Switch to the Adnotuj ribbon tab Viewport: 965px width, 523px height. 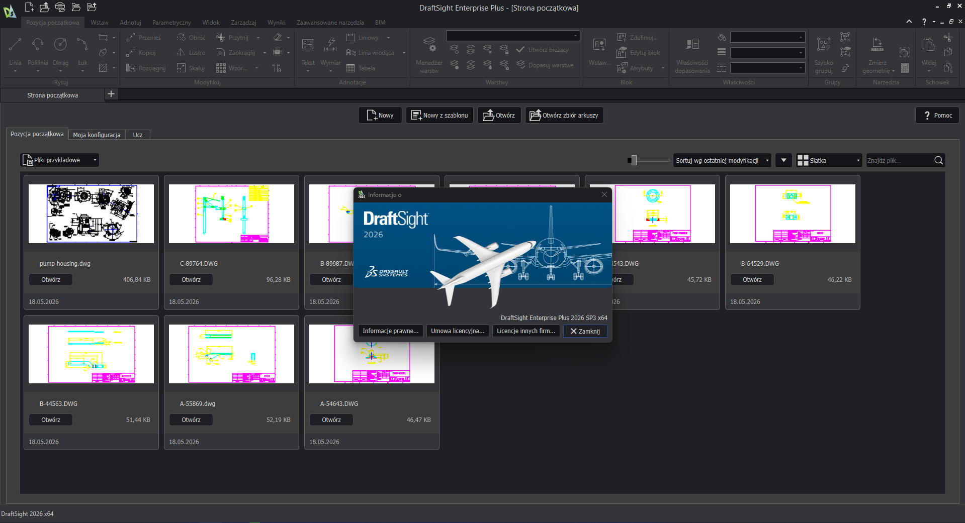click(130, 23)
